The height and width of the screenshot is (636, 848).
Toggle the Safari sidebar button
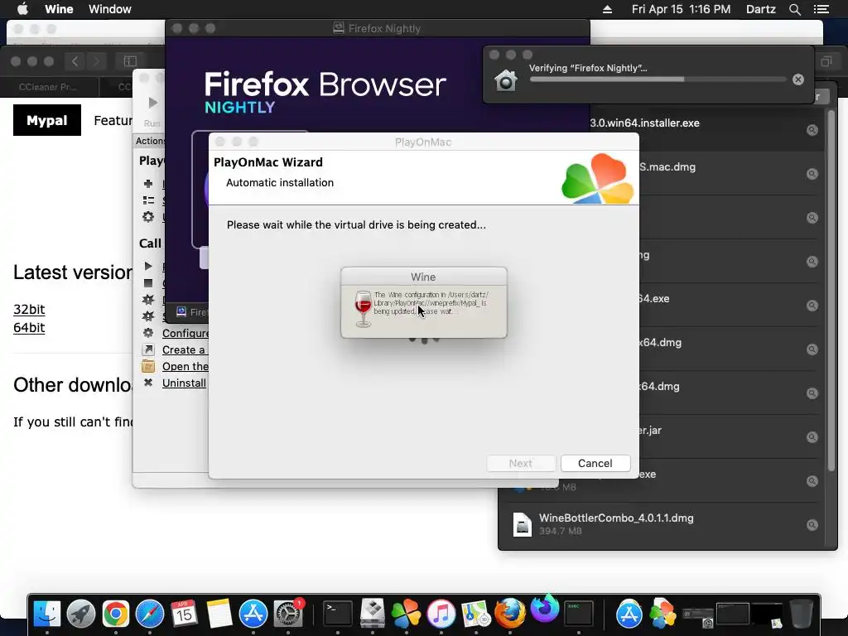130,61
